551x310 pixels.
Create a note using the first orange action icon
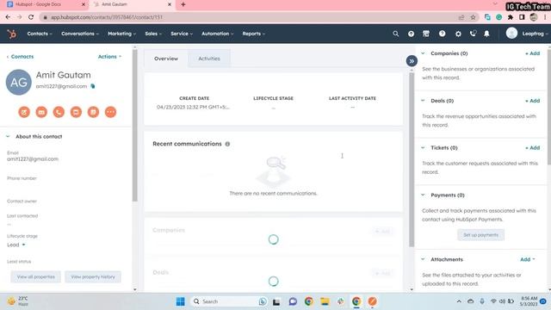click(24, 112)
